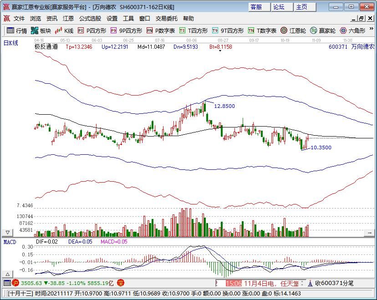Open the 赢家轮 winner wheel tool

point(323,31)
